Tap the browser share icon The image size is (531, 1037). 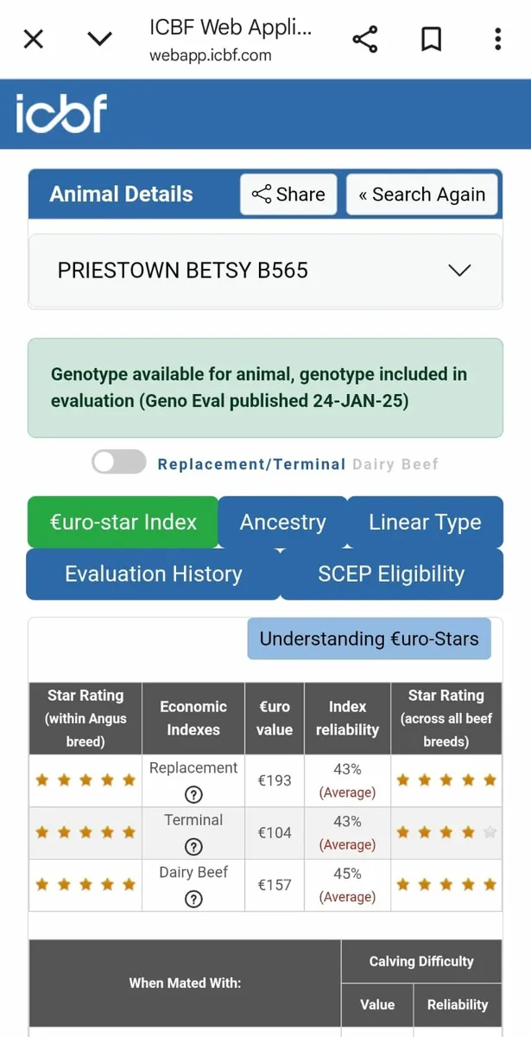(x=365, y=39)
